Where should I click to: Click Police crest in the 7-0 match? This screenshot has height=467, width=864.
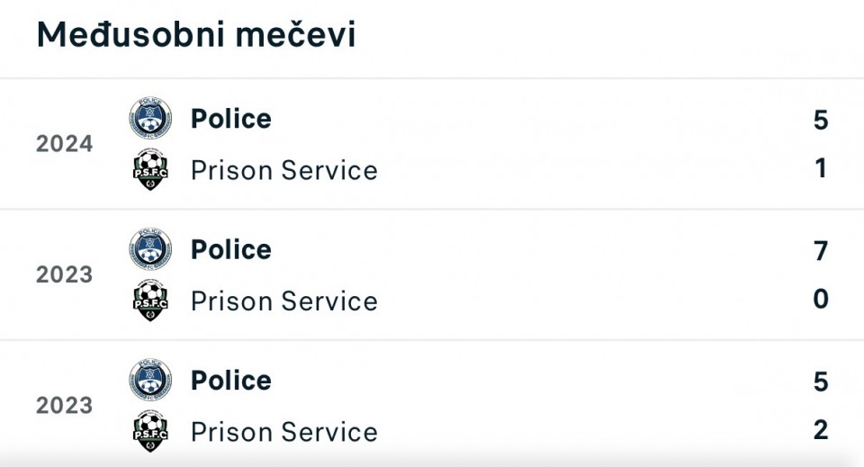click(150, 249)
